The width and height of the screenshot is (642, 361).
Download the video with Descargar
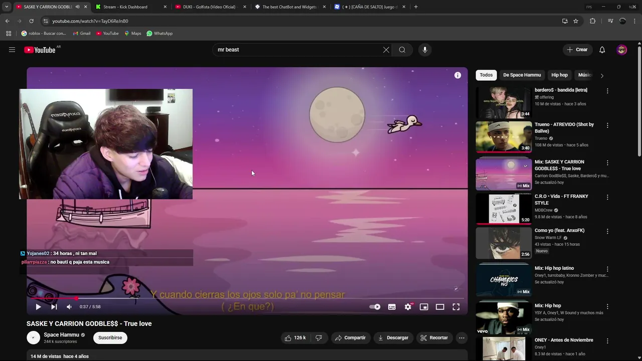(x=393, y=338)
